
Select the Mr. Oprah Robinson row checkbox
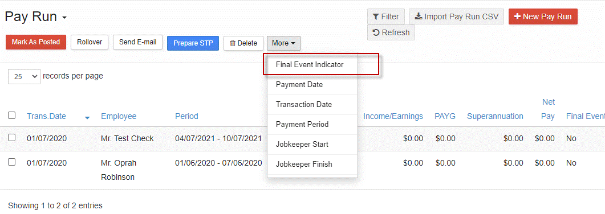[12, 162]
